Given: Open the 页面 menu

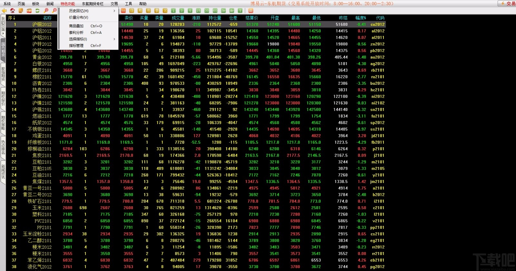Looking at the screenshot, I should (x=21, y=4).
